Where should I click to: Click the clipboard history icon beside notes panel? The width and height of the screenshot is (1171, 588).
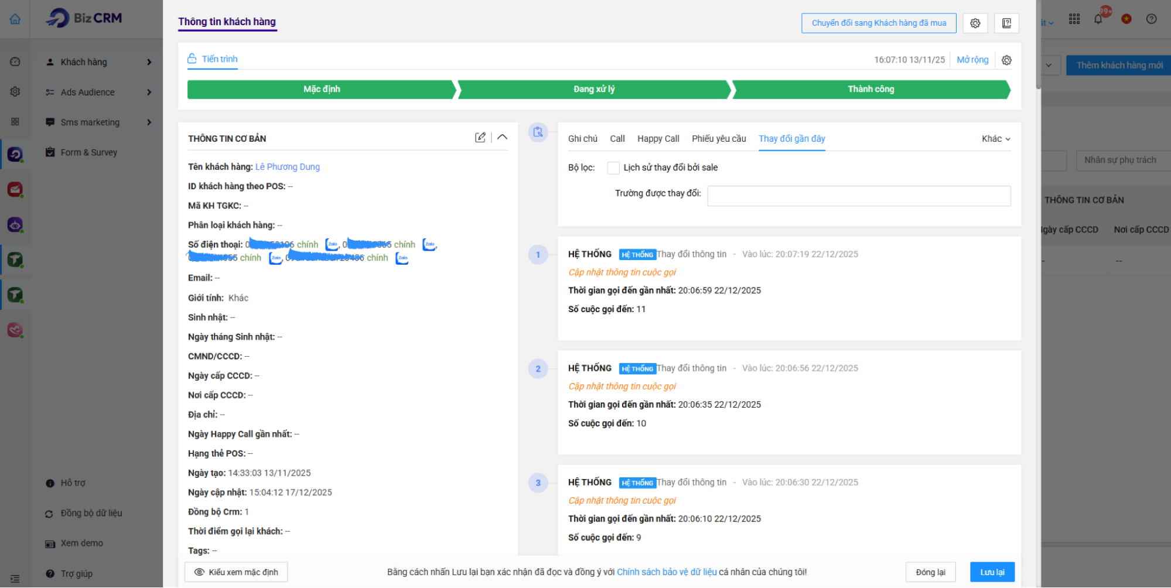(x=538, y=132)
